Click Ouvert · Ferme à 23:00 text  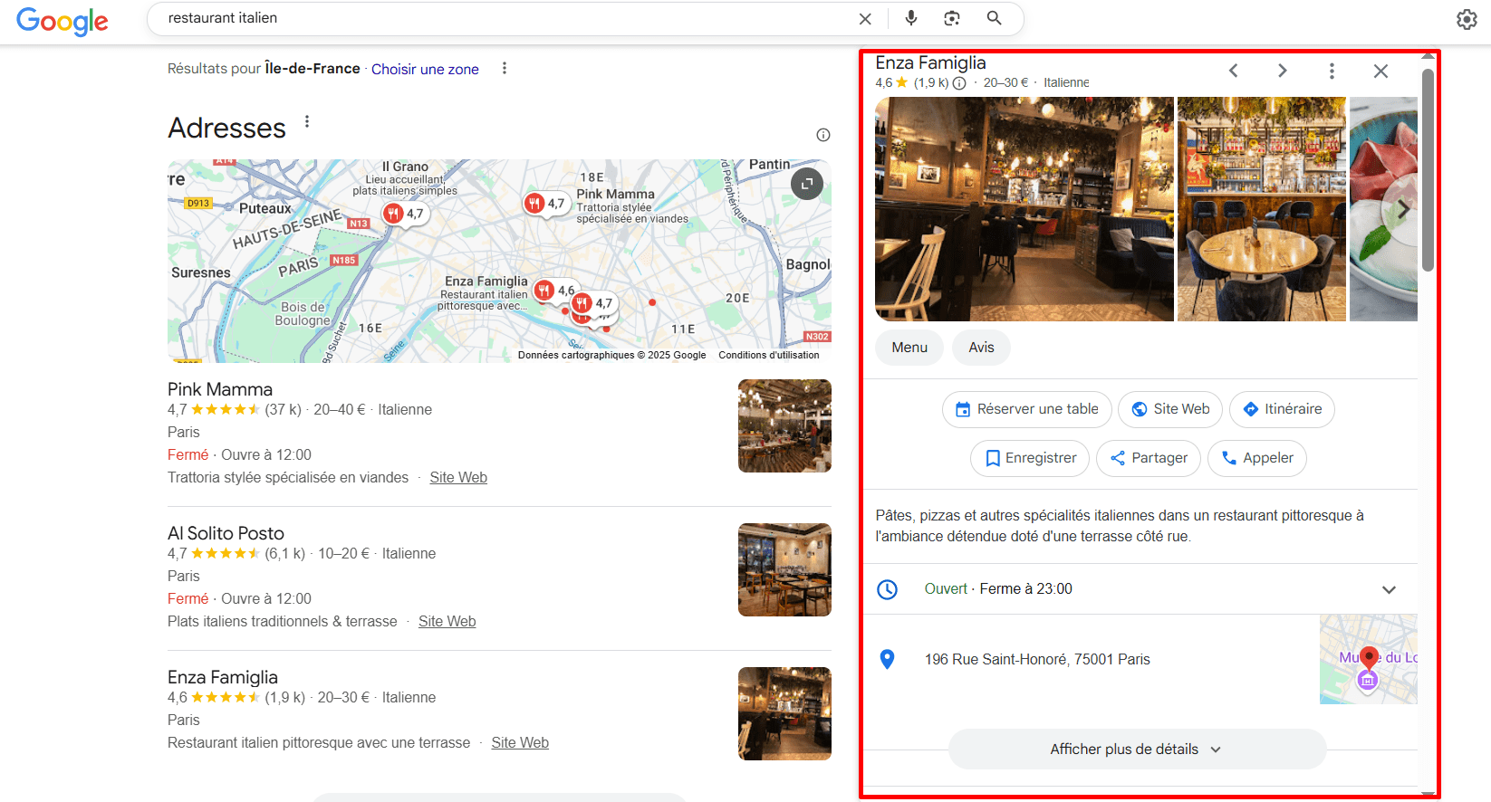point(998,589)
